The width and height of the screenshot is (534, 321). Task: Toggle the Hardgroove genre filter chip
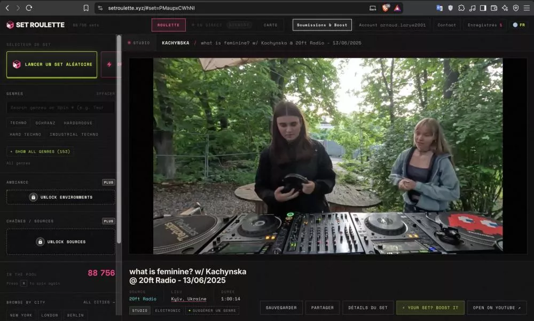[78, 123]
